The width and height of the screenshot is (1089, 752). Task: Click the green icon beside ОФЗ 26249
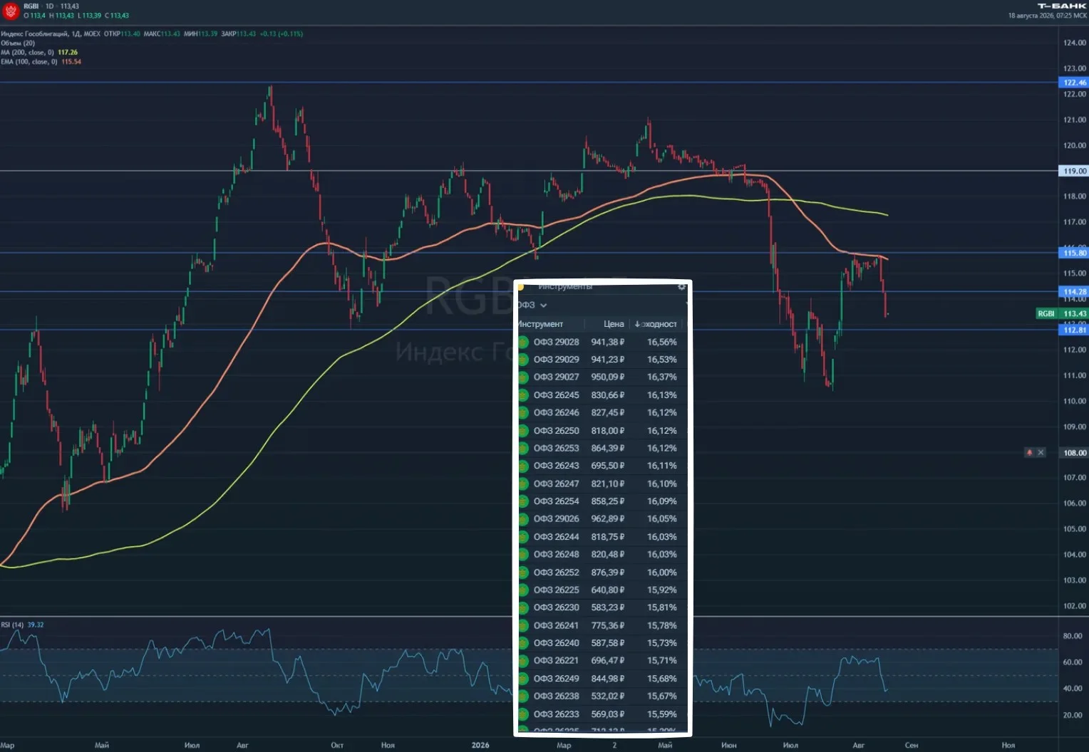(x=523, y=679)
